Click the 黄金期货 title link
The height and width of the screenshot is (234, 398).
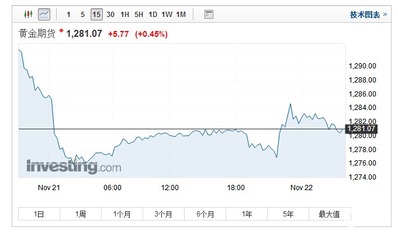(x=37, y=34)
